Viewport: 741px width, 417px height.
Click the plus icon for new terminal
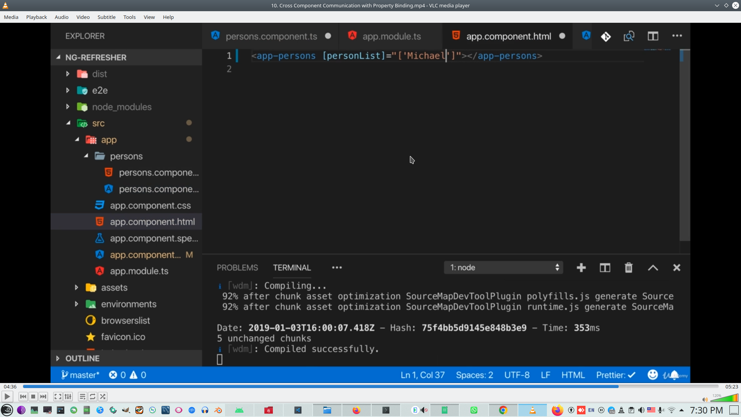[x=581, y=268]
